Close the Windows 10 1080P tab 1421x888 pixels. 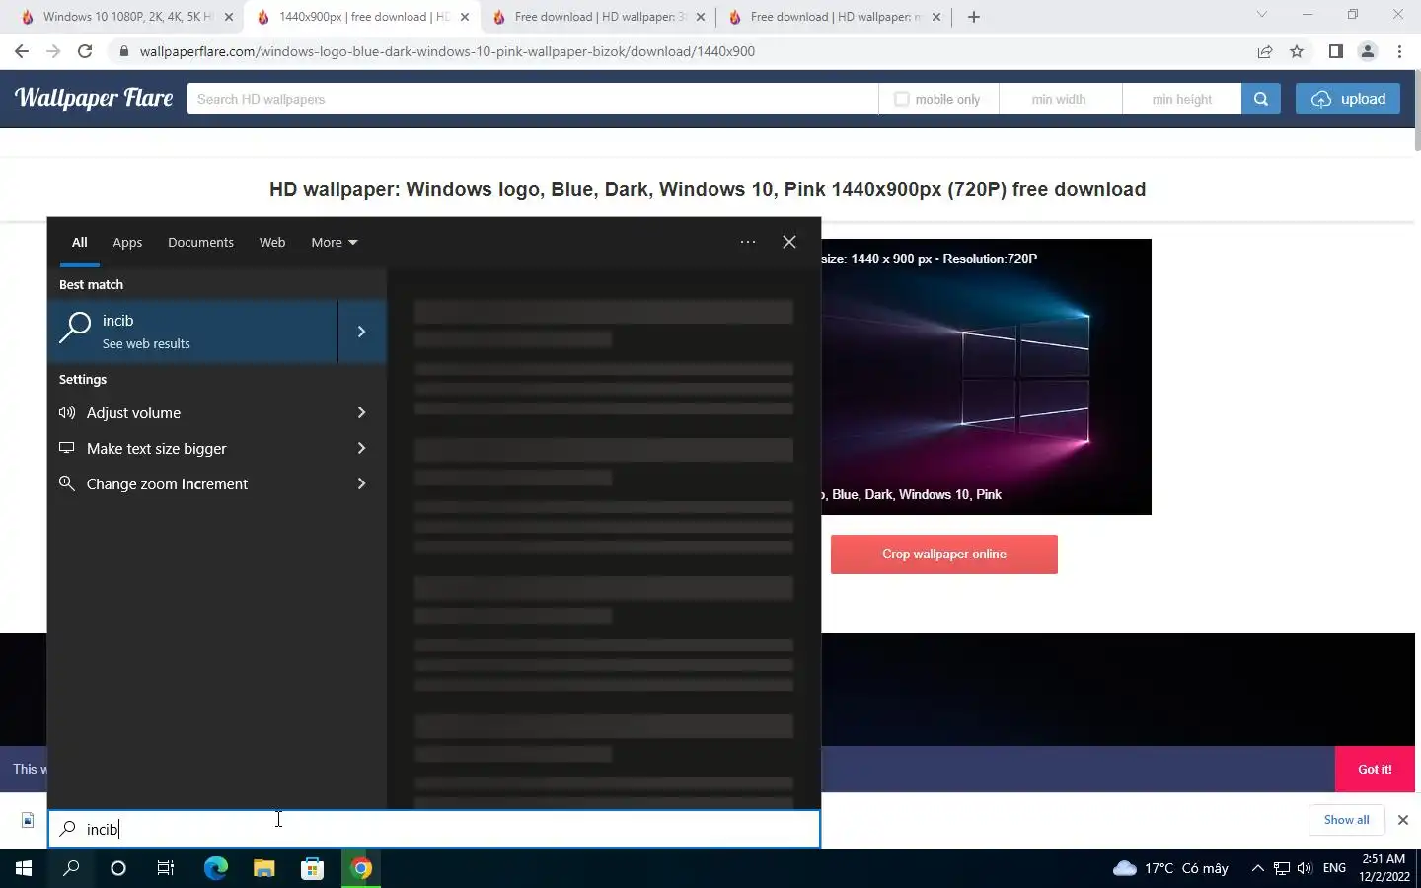point(229,17)
